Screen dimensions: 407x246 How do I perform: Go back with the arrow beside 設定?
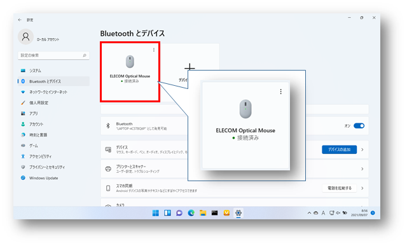[x=20, y=20]
